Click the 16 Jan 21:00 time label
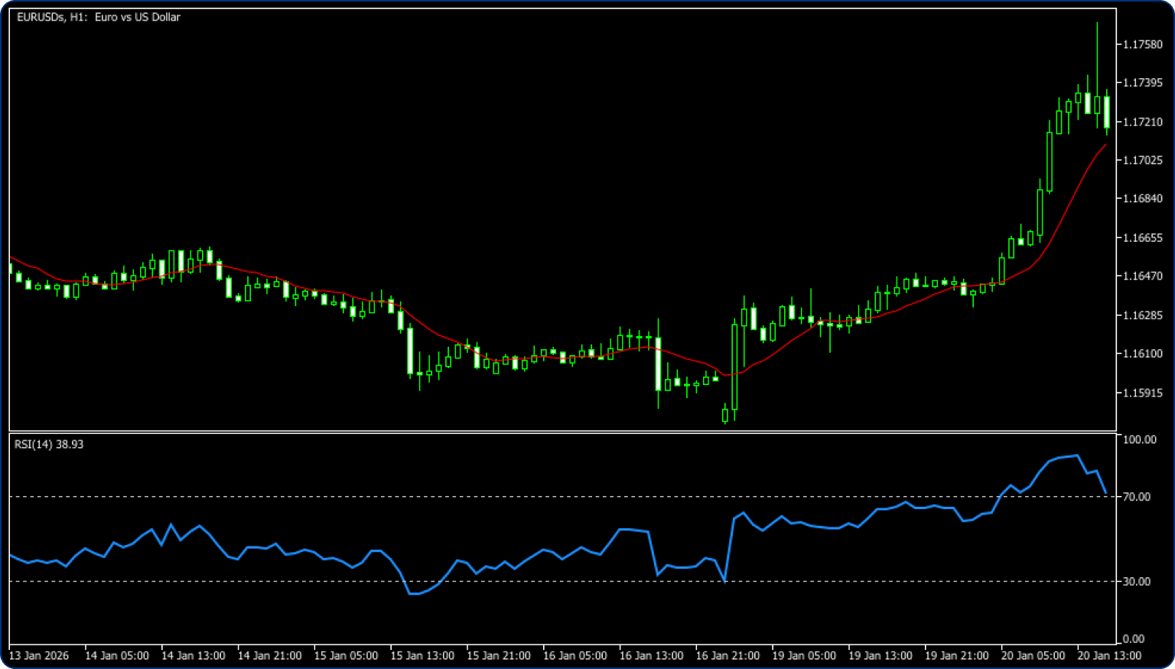1175x669 pixels. coord(727,655)
